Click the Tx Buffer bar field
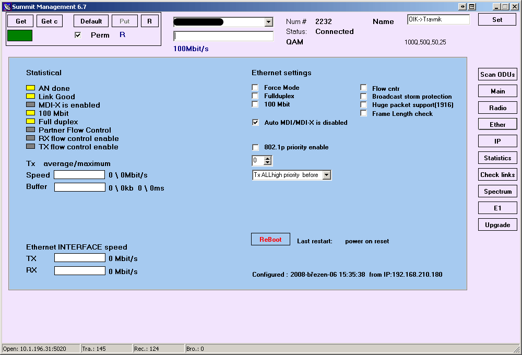This screenshot has width=522, height=355. tap(80, 187)
